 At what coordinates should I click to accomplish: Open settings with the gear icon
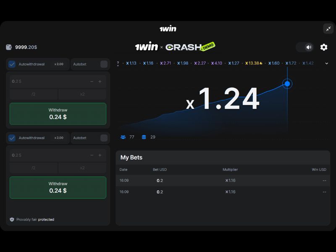coord(323,47)
